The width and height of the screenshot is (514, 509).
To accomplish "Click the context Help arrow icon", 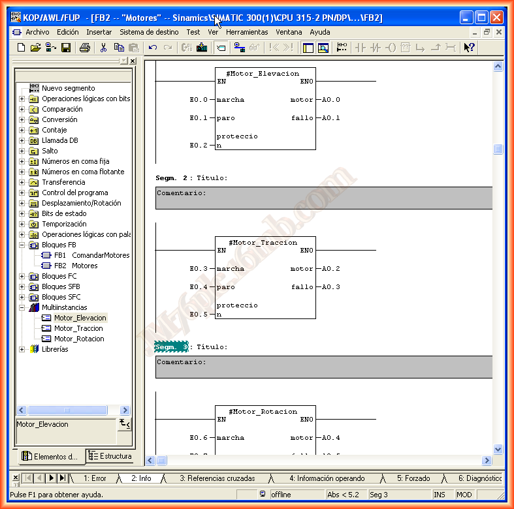I will (x=469, y=47).
